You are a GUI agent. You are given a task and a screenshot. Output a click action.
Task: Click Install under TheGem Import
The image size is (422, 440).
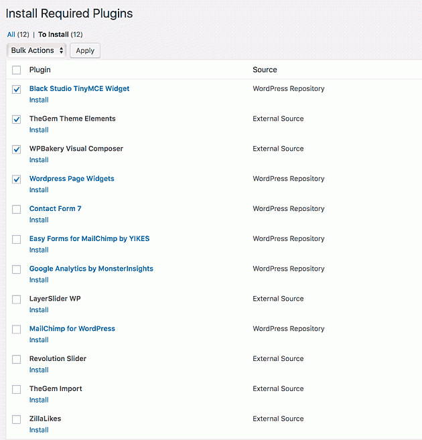pyautogui.click(x=39, y=400)
